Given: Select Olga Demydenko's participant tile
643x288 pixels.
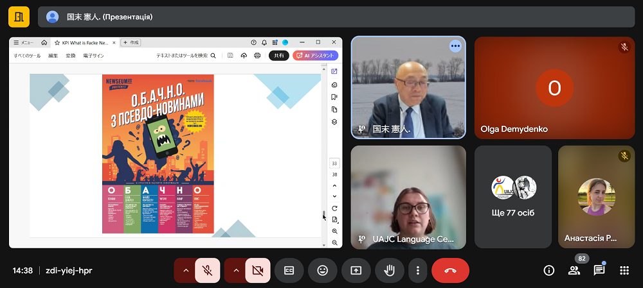Looking at the screenshot, I should [554, 87].
